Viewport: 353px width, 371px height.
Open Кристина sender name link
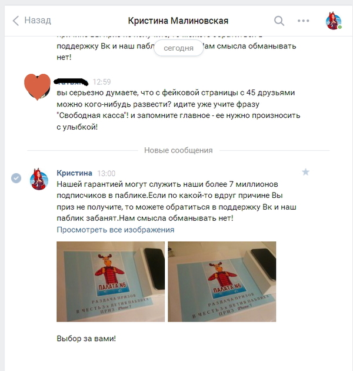point(75,173)
